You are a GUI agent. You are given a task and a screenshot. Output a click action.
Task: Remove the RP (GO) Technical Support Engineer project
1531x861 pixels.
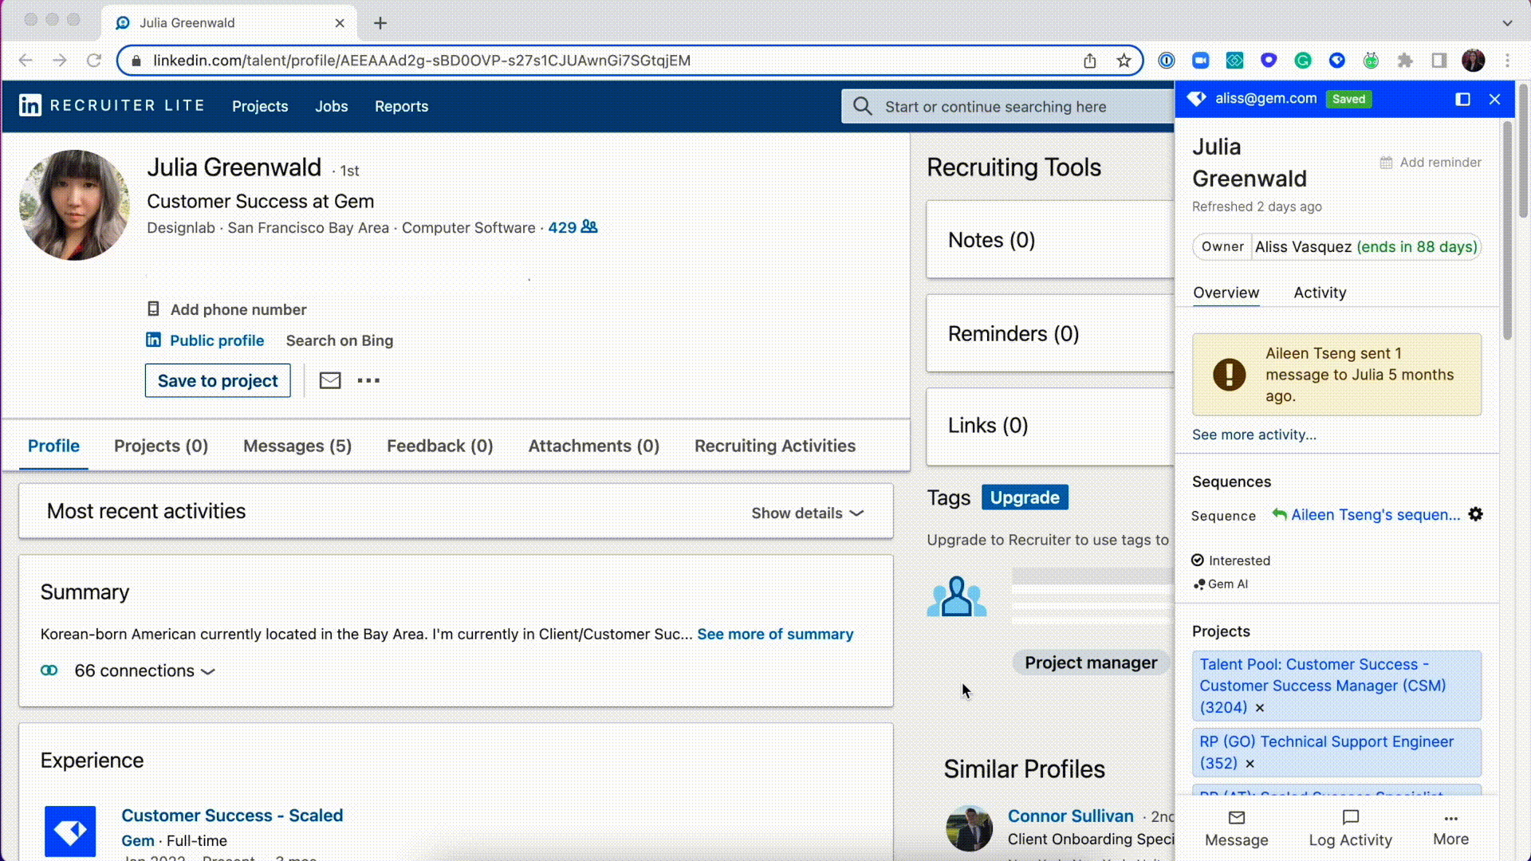coord(1250,764)
